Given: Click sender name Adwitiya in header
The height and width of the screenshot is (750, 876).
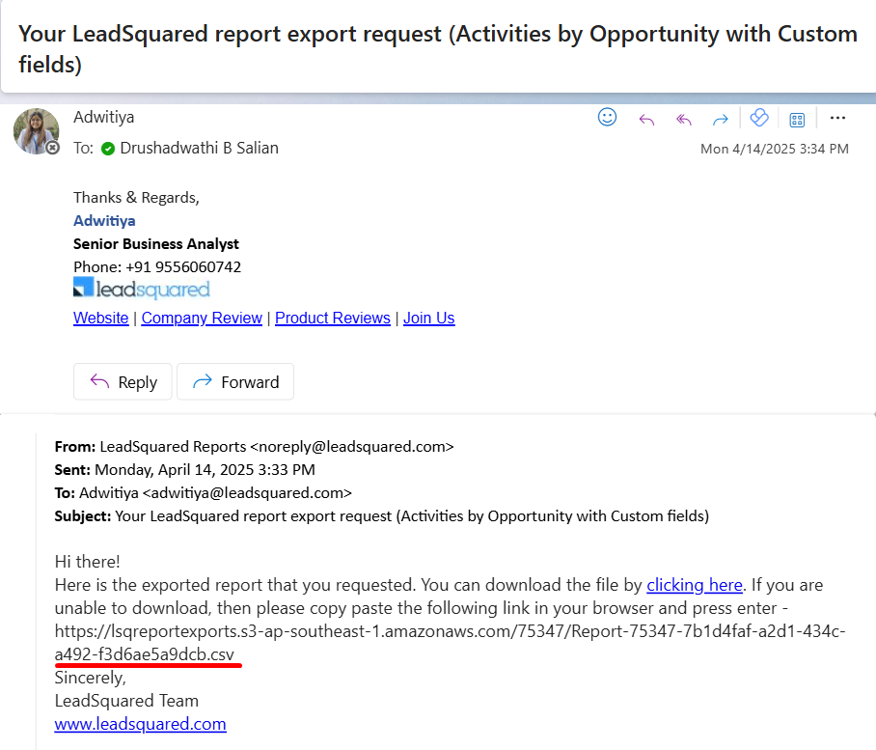Looking at the screenshot, I should 103,117.
